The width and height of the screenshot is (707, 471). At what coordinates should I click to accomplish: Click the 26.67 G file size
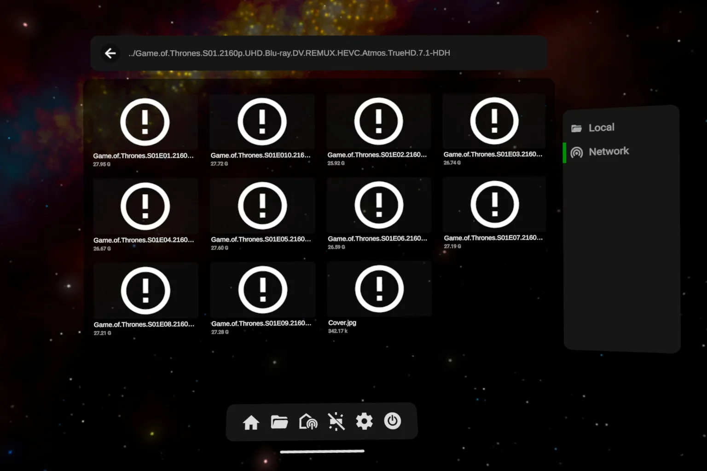click(x=102, y=249)
